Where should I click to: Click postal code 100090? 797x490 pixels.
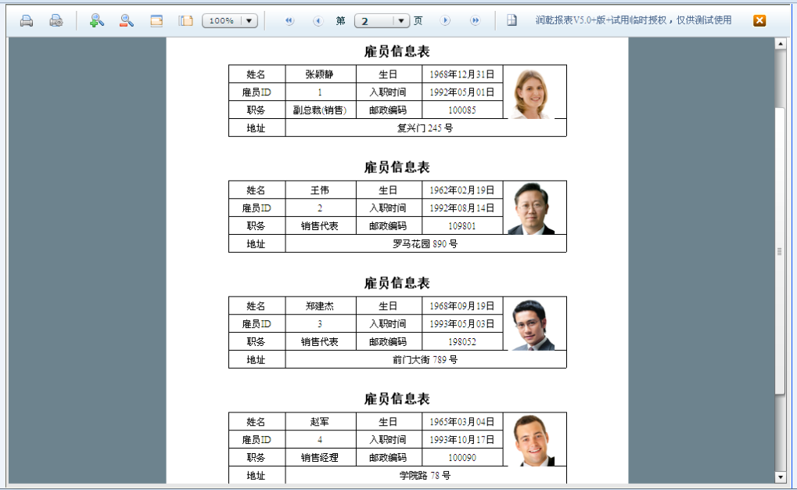click(462, 457)
